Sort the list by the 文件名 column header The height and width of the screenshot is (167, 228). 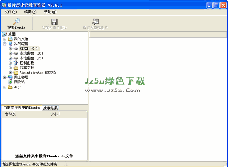[20, 115]
